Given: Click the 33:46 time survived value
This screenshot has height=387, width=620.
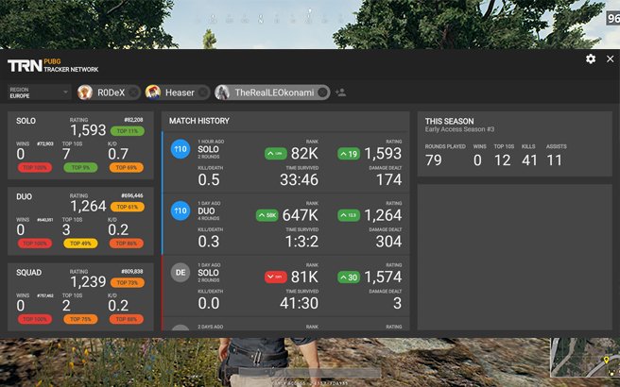Looking at the screenshot, I should pos(300,179).
